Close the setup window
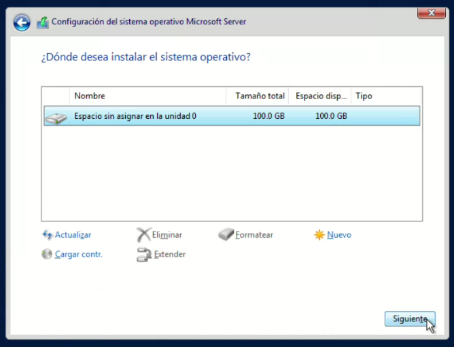This screenshot has height=347, width=454. (426, 12)
